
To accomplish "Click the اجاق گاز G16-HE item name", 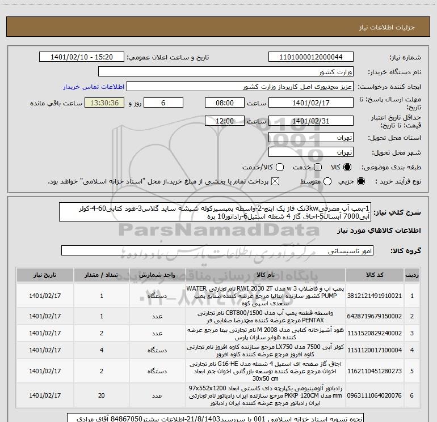I will (266, 371).
